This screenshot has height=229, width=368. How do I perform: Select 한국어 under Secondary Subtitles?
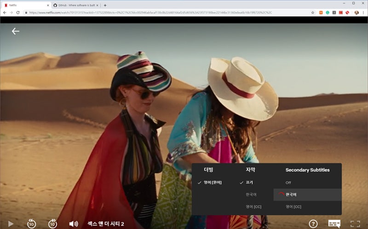tap(307, 195)
